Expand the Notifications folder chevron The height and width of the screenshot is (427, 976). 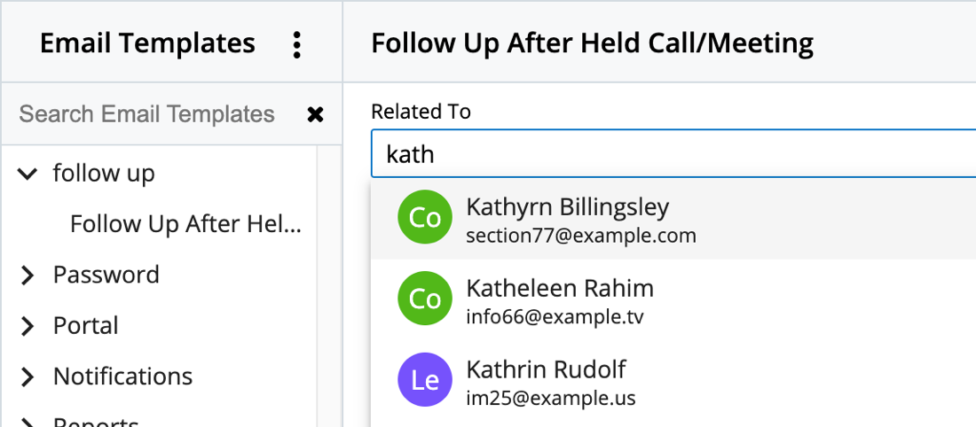tap(28, 377)
